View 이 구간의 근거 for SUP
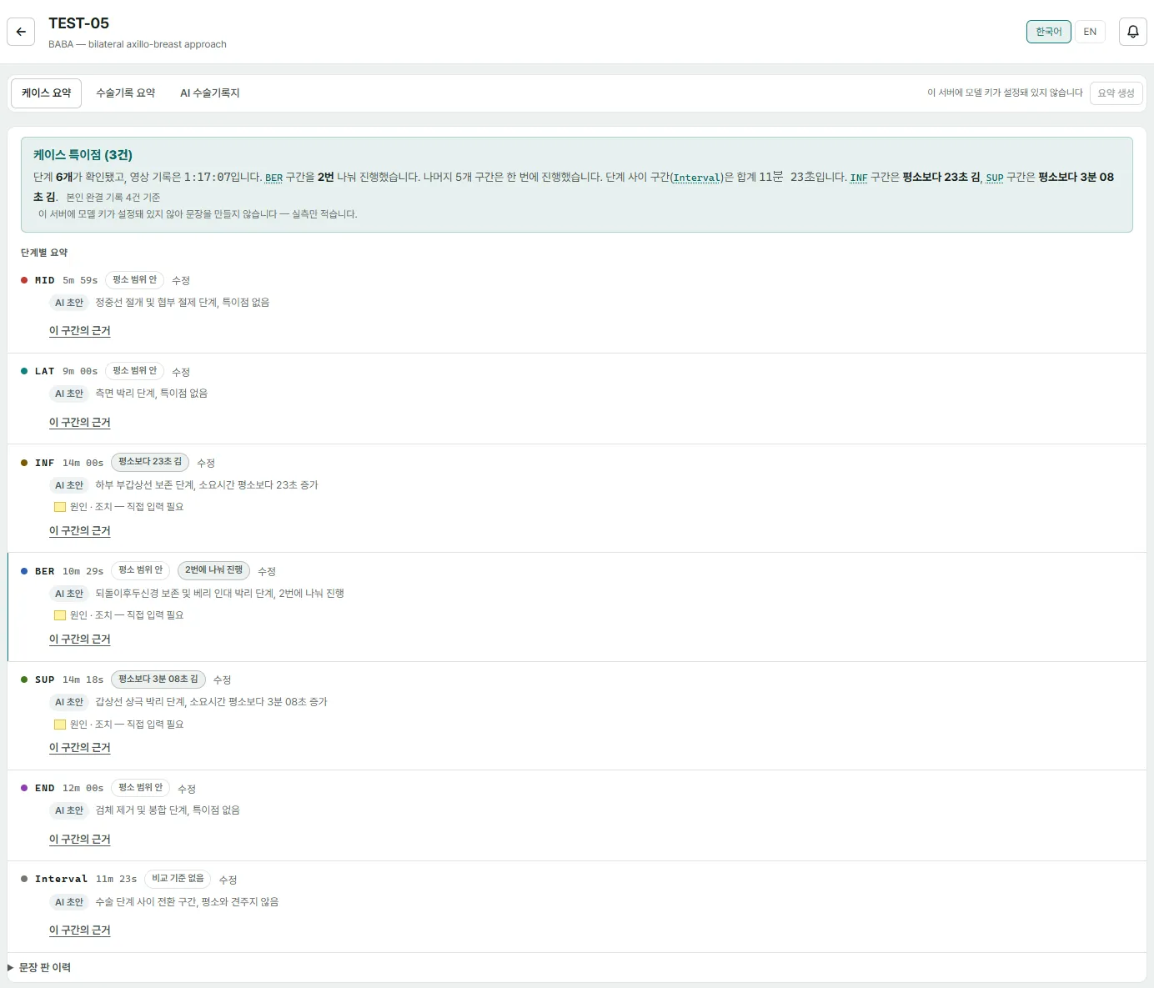The width and height of the screenshot is (1154, 988). point(80,748)
